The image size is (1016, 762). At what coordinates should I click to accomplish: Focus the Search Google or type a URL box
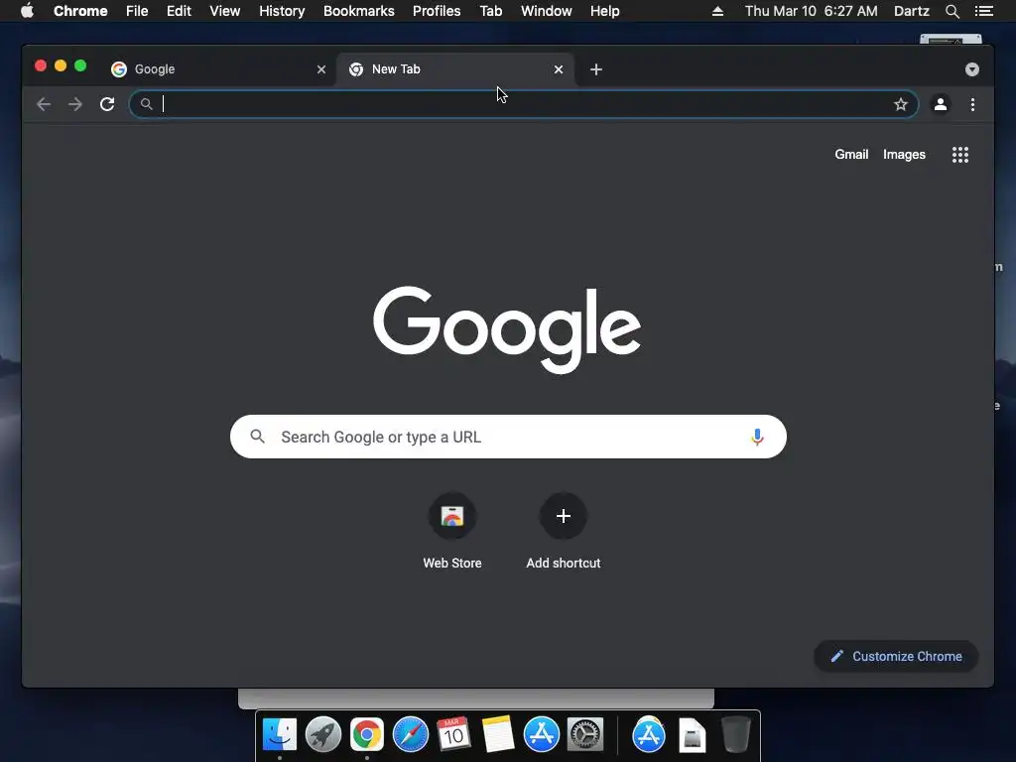508,437
